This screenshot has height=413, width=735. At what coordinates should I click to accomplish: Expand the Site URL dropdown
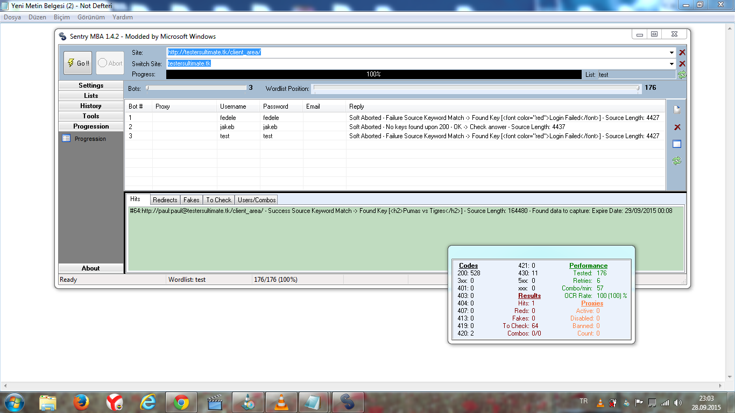(672, 53)
